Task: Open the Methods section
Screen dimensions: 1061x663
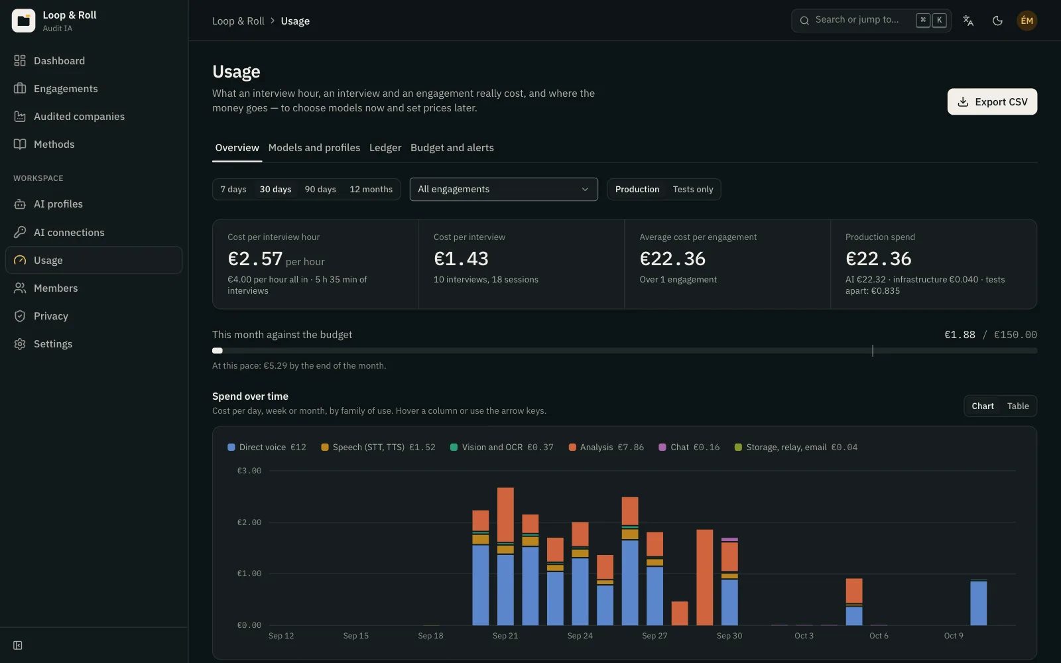Action: point(94,145)
